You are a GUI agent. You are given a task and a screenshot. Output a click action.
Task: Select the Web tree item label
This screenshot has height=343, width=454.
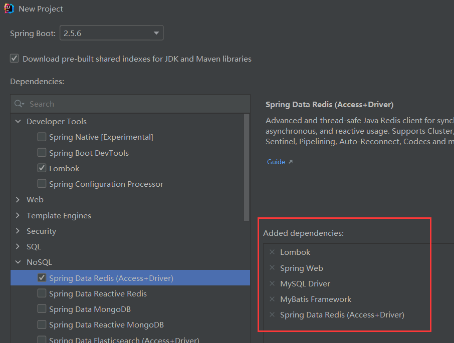click(35, 200)
